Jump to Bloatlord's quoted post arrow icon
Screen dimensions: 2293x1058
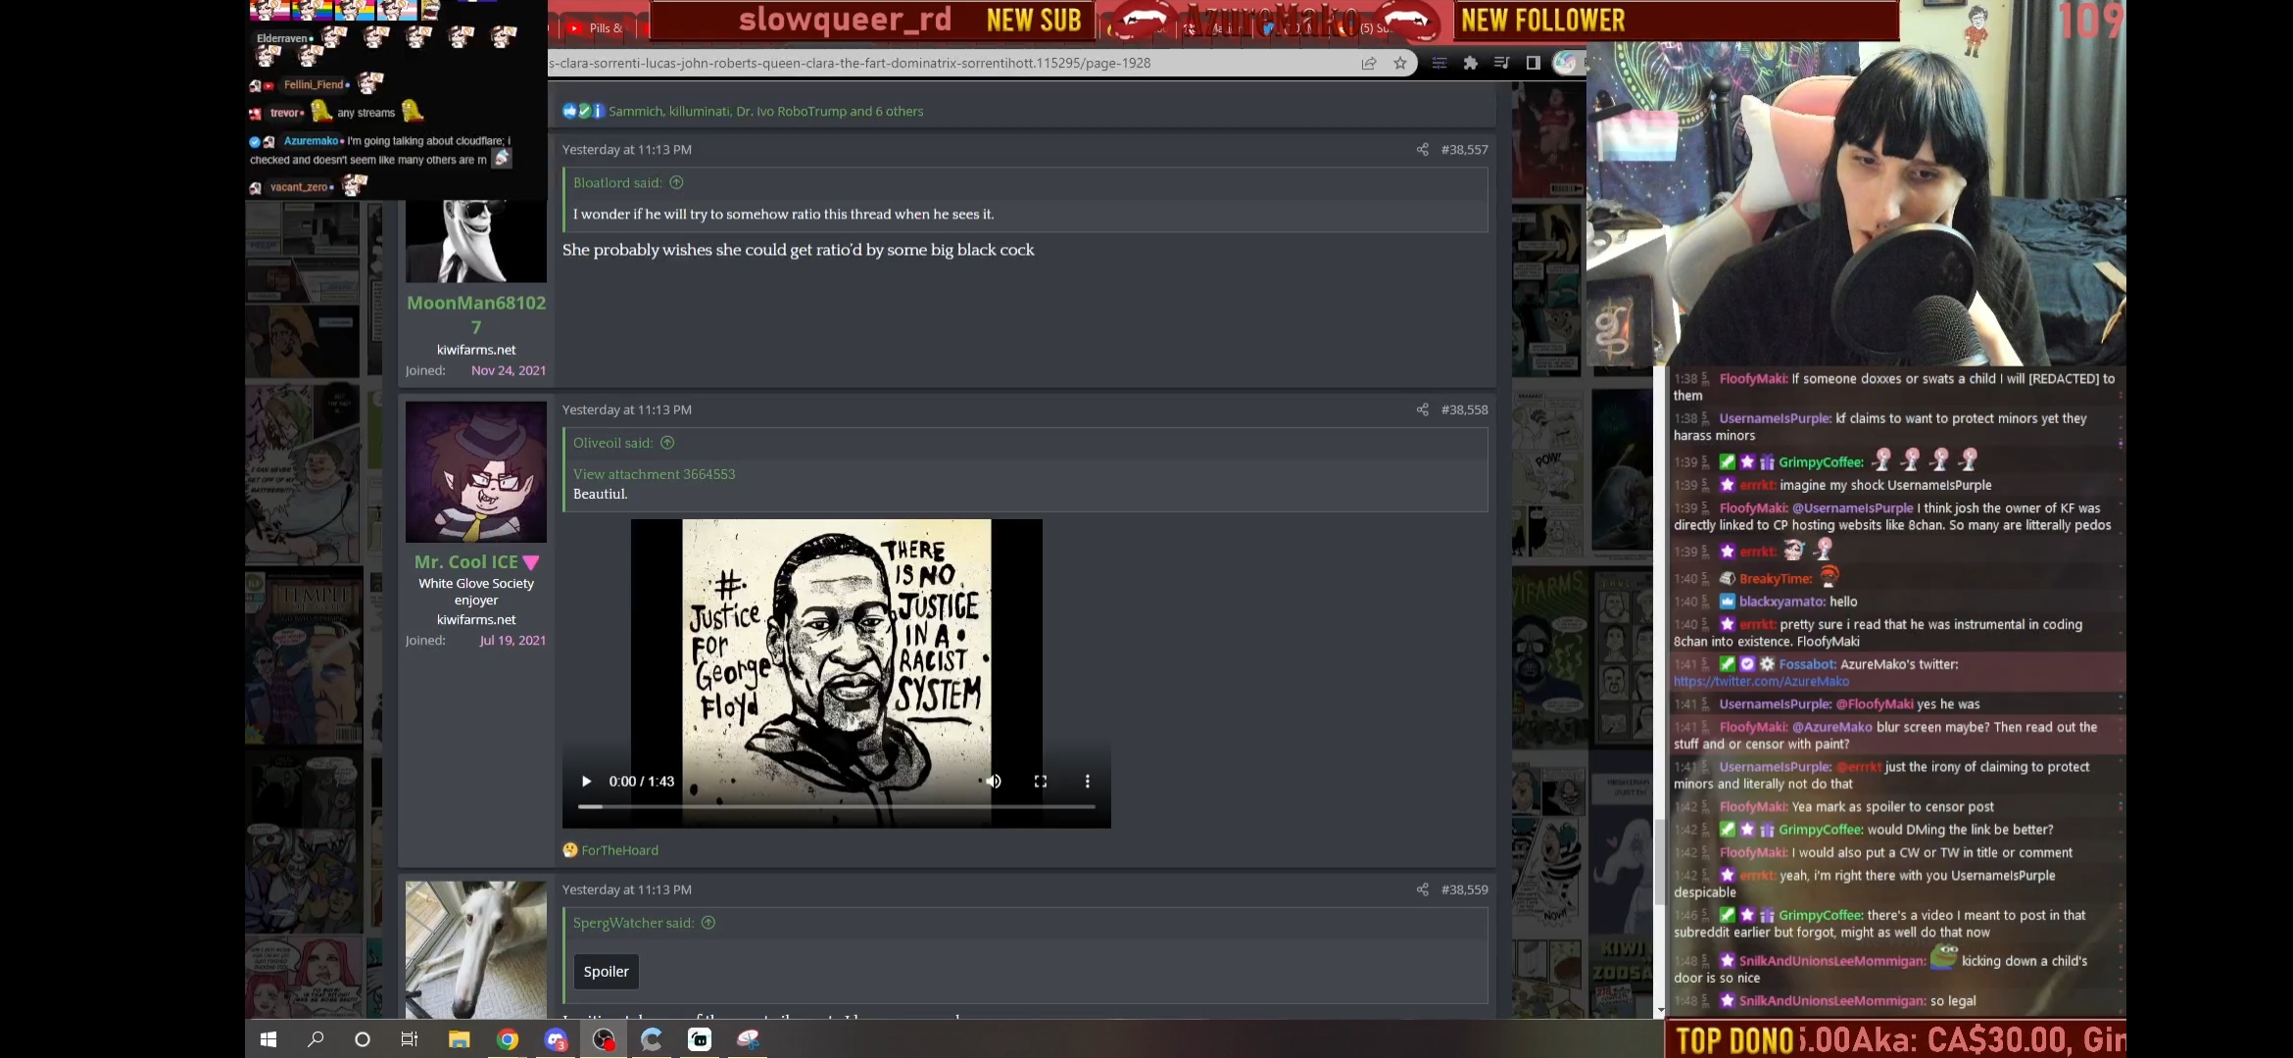(x=676, y=183)
